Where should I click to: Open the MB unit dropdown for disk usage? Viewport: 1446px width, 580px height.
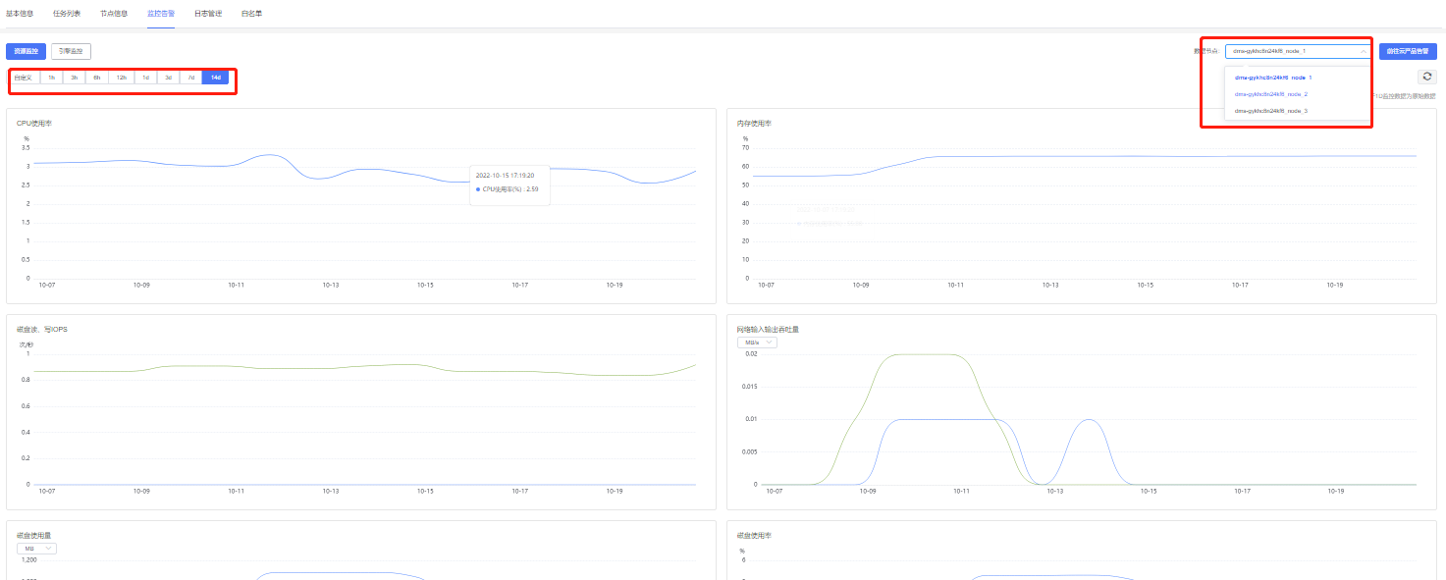pos(36,549)
